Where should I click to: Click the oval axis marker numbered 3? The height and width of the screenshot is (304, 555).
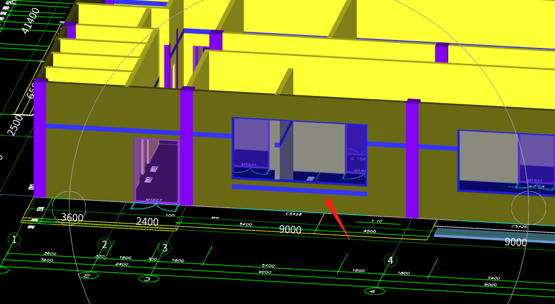coord(149,279)
